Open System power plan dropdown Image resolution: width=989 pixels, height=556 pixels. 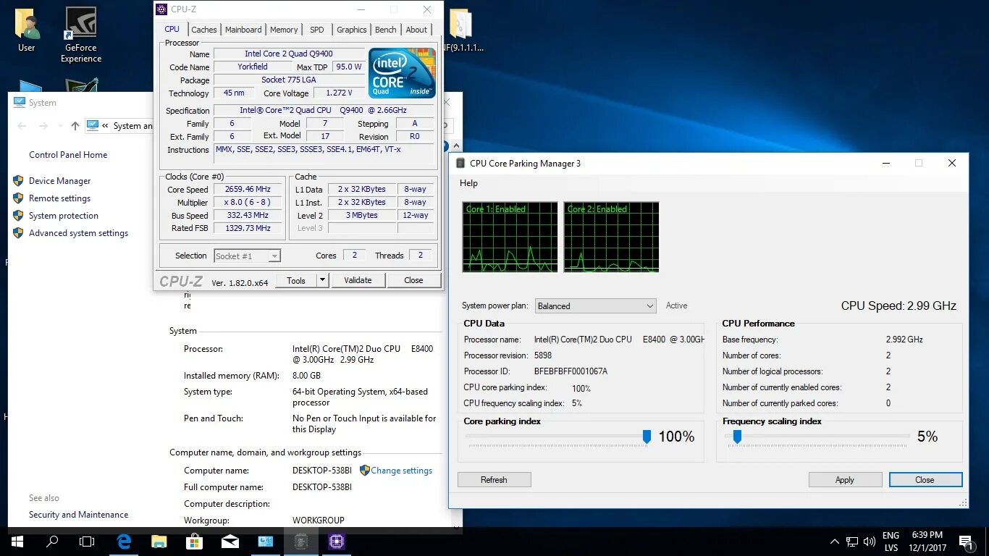click(x=595, y=306)
